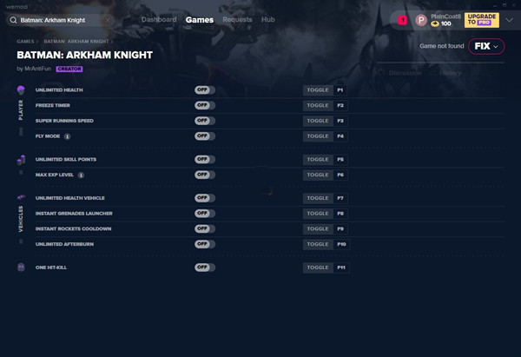Viewport: 521px width, 357px height.
Task: Turn on Super Running Speed
Action: pos(205,121)
